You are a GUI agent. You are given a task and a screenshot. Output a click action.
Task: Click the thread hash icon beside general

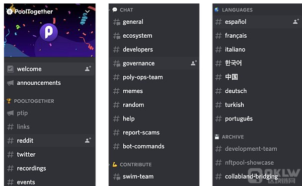point(117,22)
